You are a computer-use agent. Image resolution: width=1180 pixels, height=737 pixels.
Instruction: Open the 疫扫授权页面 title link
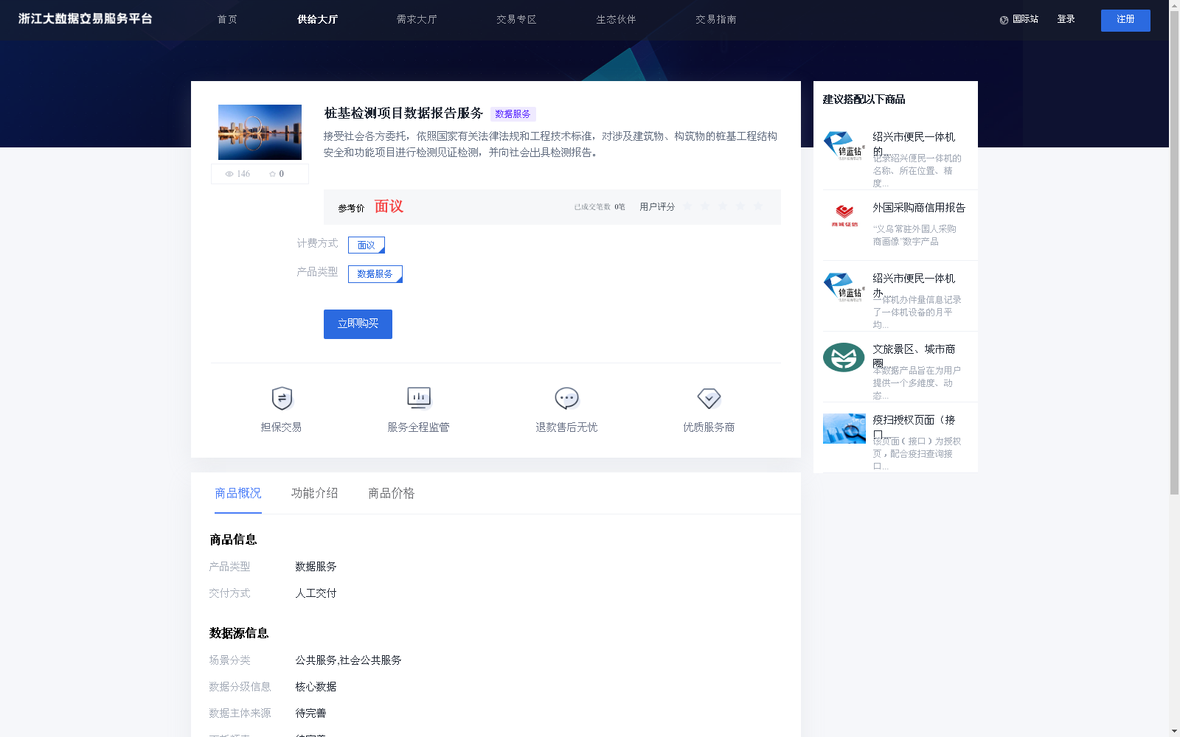click(x=914, y=426)
